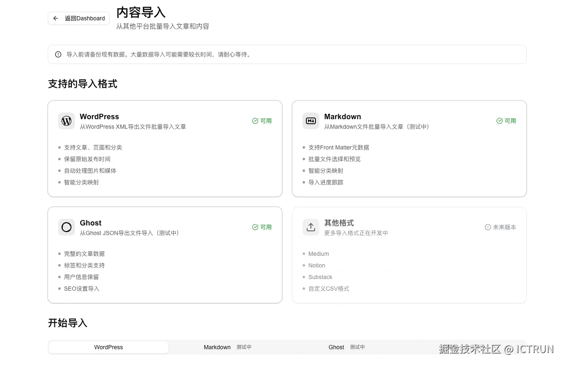Select the Markdown card title

coord(342,117)
